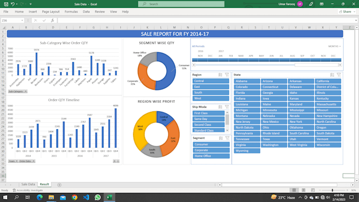This screenshot has height=202, width=359.
Task: Click the pen drawing mode icon
Action: [311, 4]
